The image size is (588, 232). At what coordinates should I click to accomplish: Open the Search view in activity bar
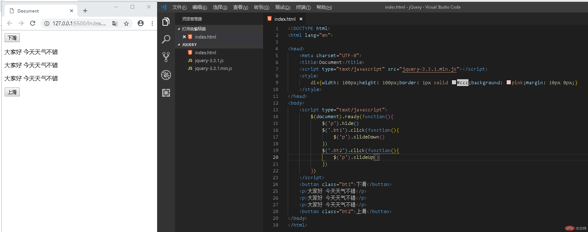[x=166, y=39]
